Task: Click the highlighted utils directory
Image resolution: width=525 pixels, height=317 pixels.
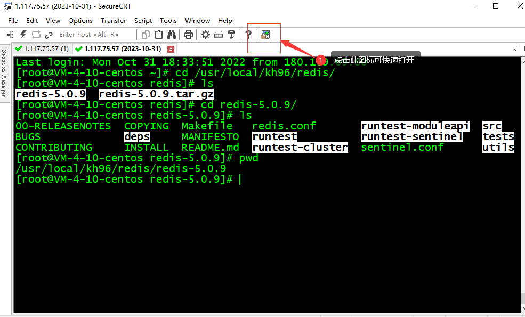Action: pos(498,147)
